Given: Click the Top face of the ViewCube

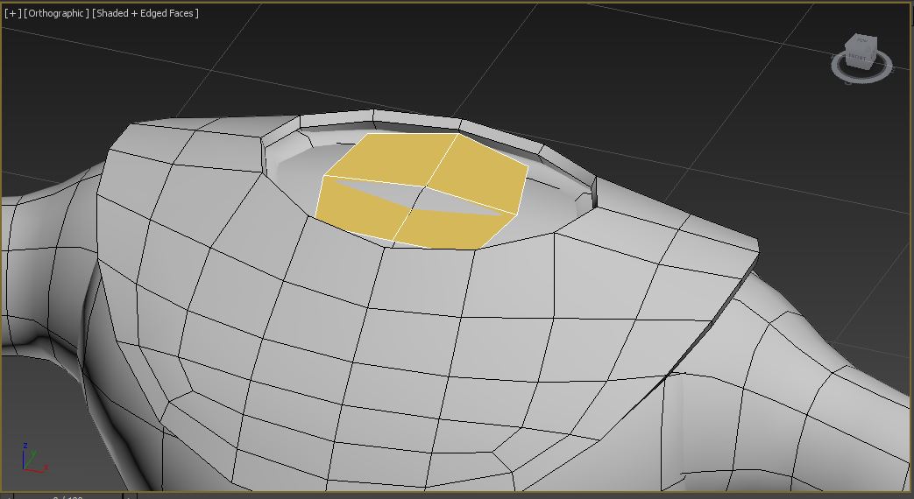Looking at the screenshot, I should (860, 41).
